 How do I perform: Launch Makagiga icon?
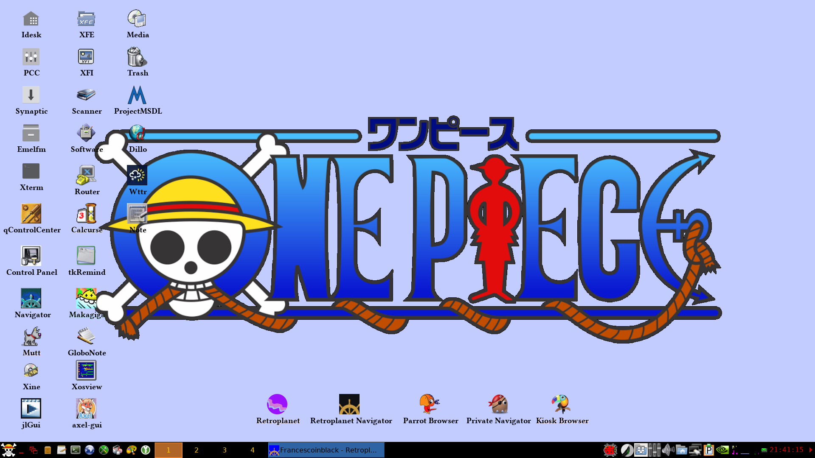(86, 298)
